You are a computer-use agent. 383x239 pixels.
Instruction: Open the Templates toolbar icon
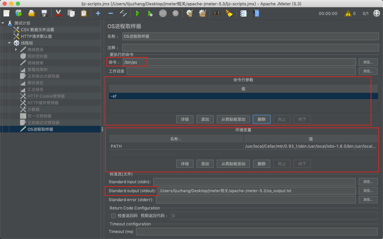(19, 13)
